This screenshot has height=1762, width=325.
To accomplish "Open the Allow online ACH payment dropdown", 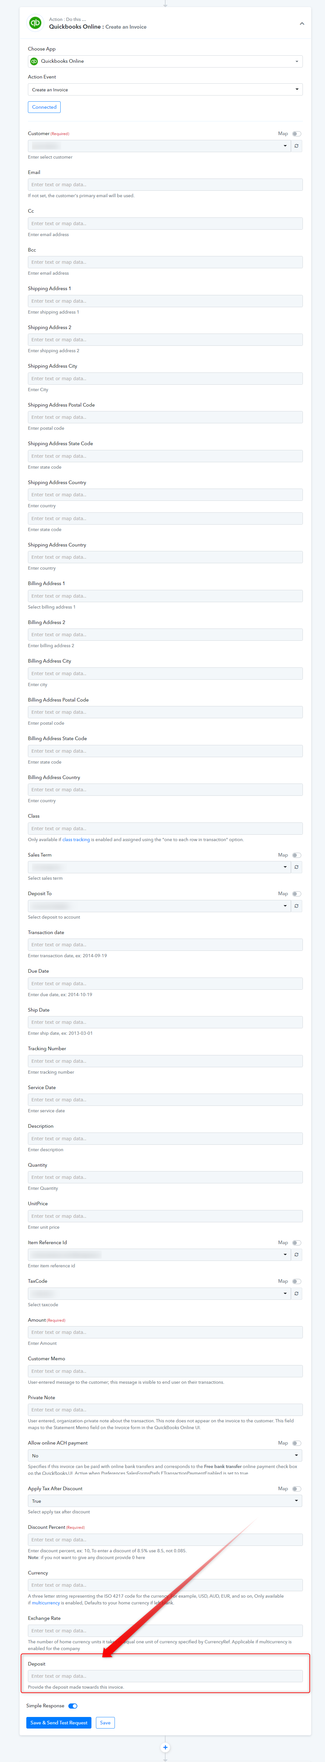I will (x=165, y=1455).
